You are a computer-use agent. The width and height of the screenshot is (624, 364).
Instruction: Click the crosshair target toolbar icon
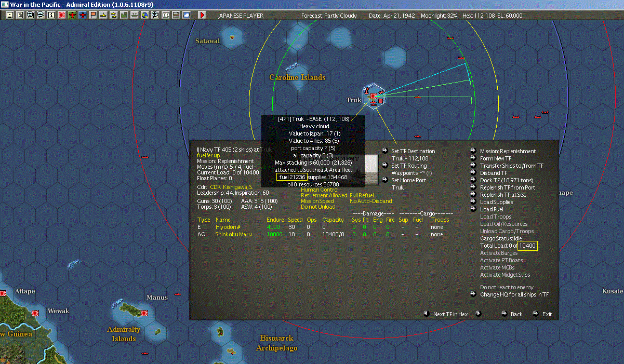(155, 15)
